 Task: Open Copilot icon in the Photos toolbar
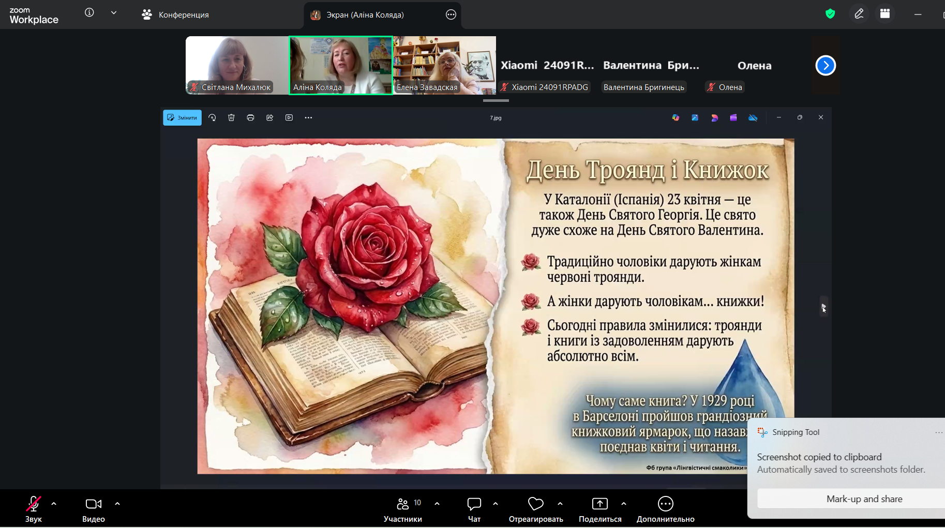676,118
